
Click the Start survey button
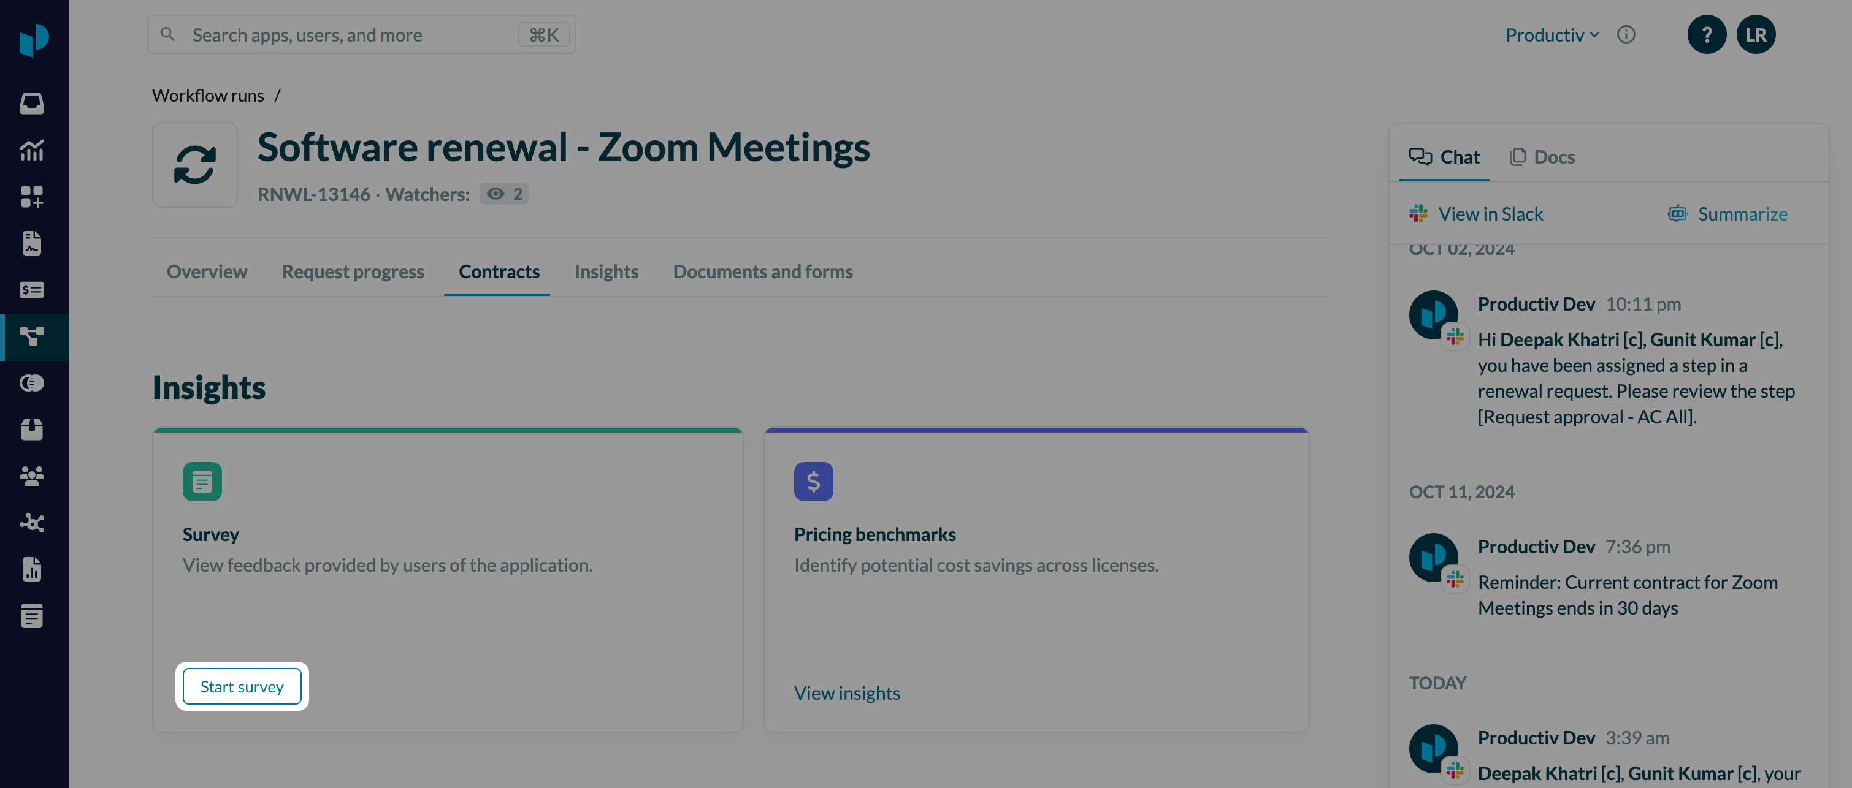242,686
